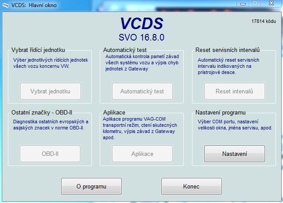Click the 'VCDS: Hlavní okno' window title
Image resolution: width=283 pixels, height=203 pixels.
tap(34, 5)
